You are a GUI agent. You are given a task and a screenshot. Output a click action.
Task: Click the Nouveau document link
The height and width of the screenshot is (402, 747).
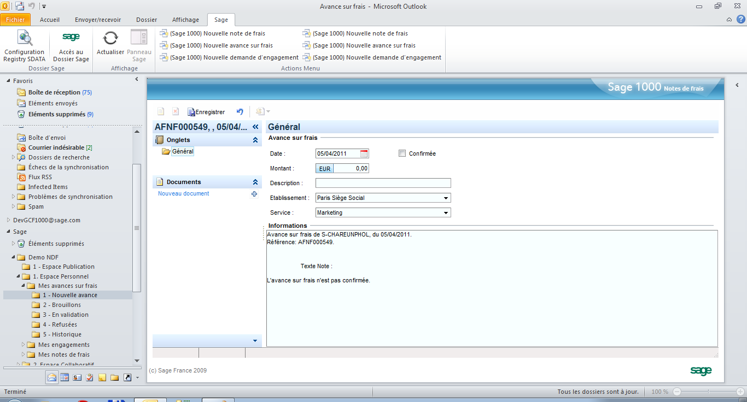[x=184, y=193]
